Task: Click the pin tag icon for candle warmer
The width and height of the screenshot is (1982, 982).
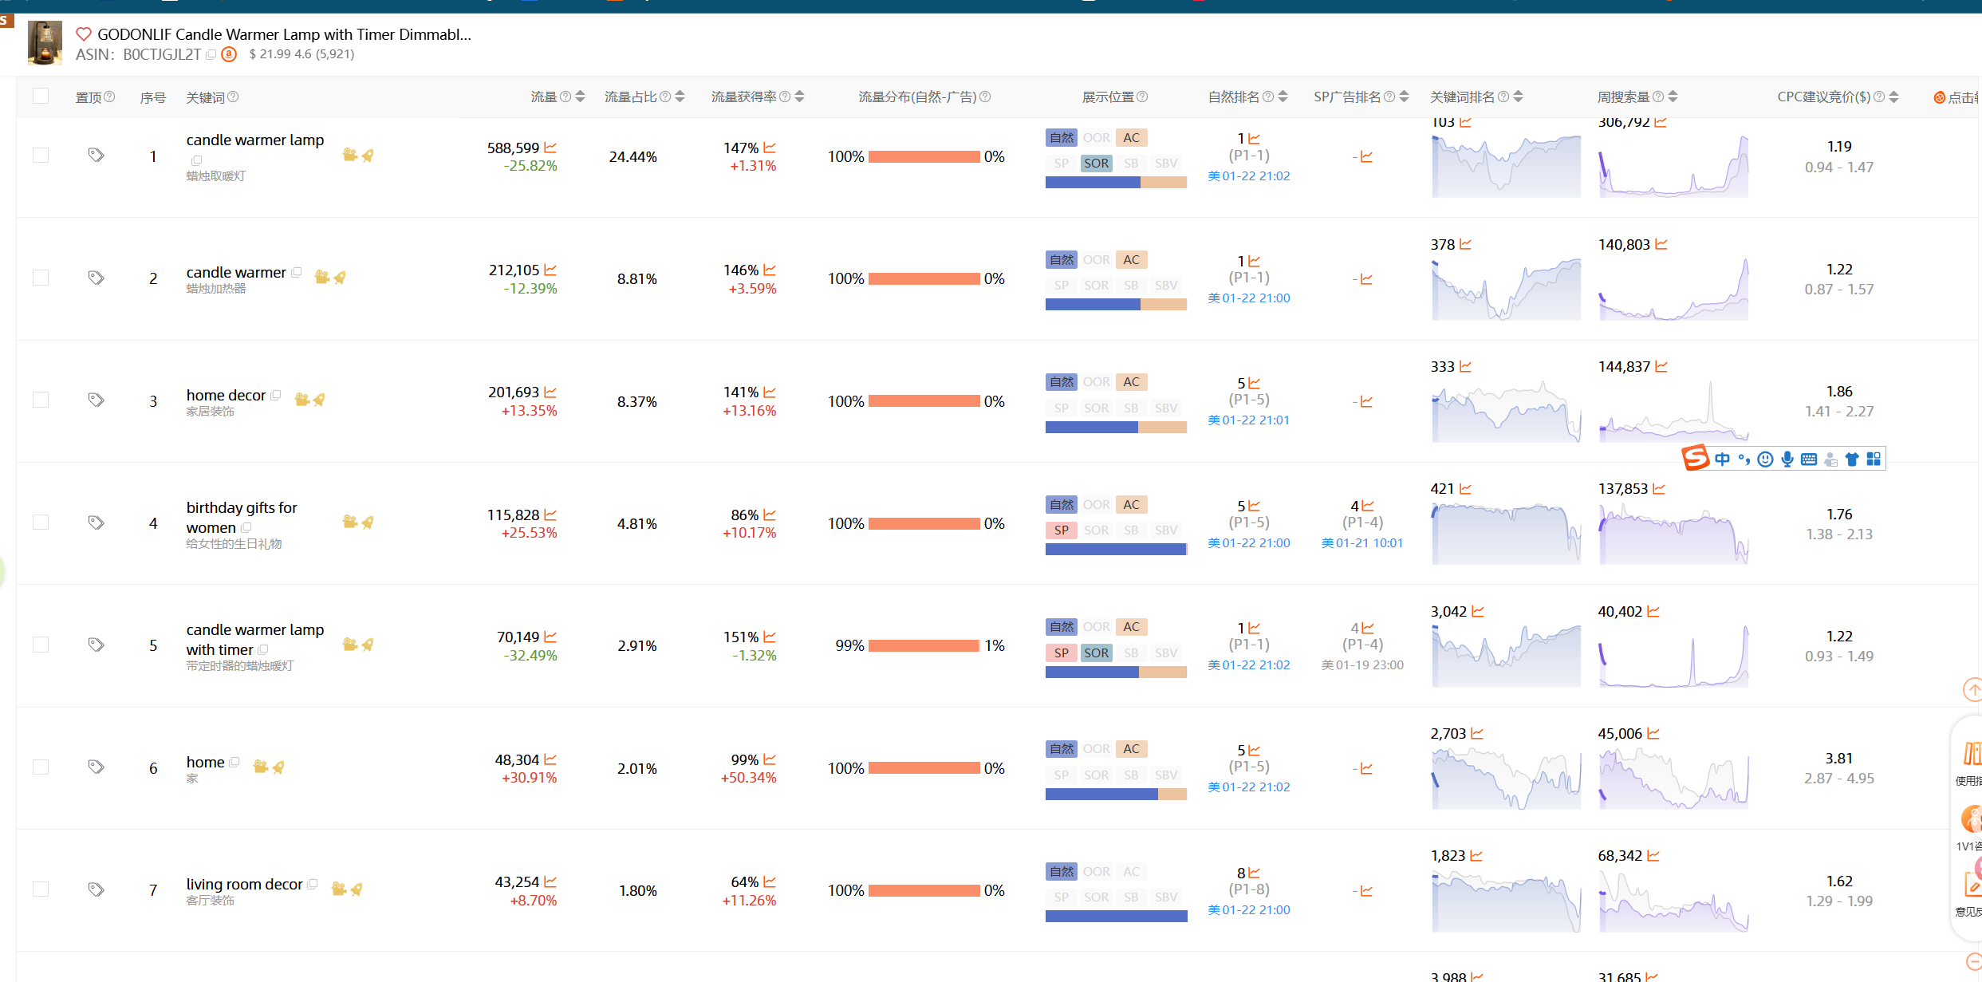Action: point(96,278)
